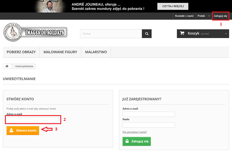Open the Malowane Figury menu
The height and width of the screenshot is (153, 232).
tap(60, 52)
